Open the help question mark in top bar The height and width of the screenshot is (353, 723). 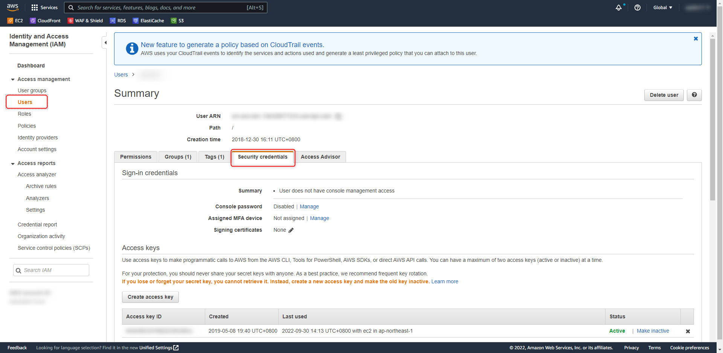(x=638, y=8)
